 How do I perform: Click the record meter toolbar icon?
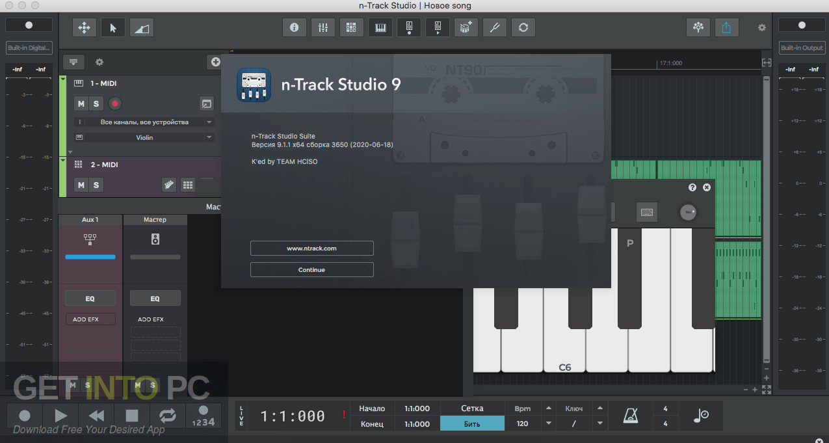[408, 27]
